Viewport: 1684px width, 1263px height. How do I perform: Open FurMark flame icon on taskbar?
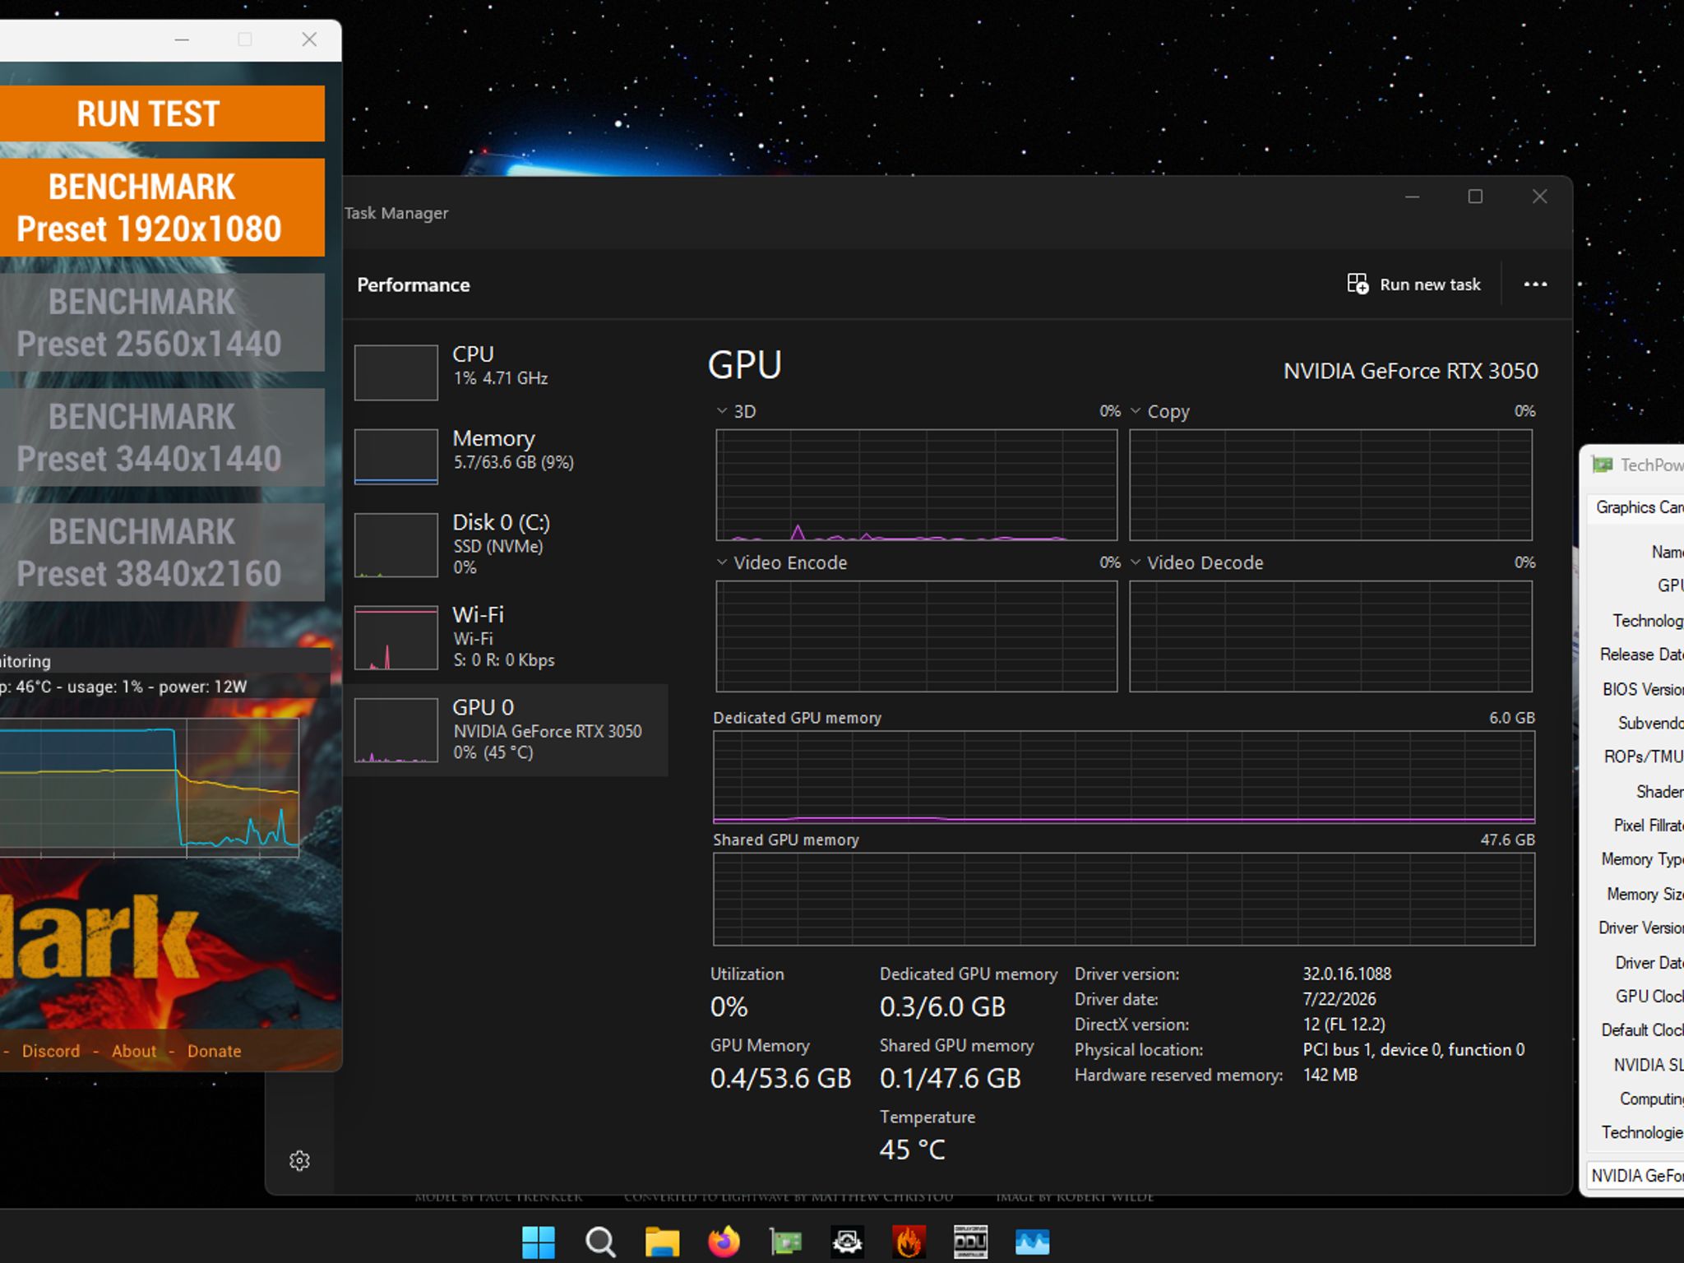pos(909,1242)
